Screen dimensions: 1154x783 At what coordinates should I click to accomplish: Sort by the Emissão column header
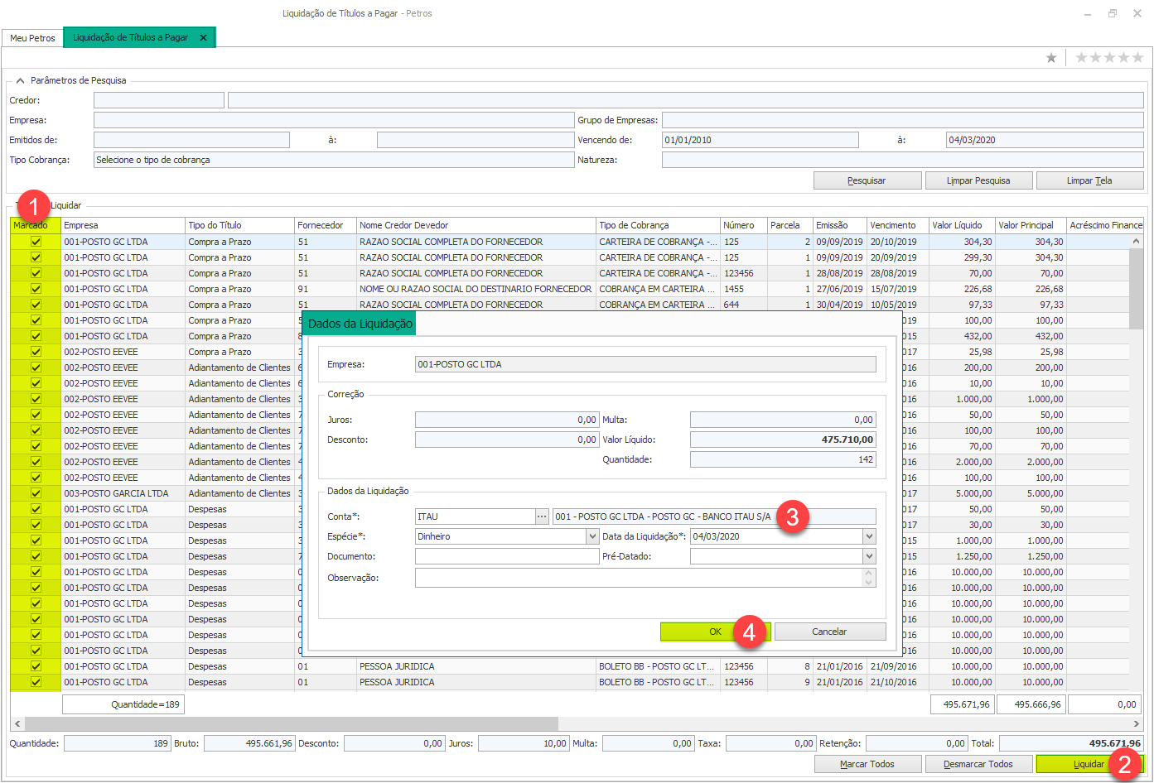(840, 225)
